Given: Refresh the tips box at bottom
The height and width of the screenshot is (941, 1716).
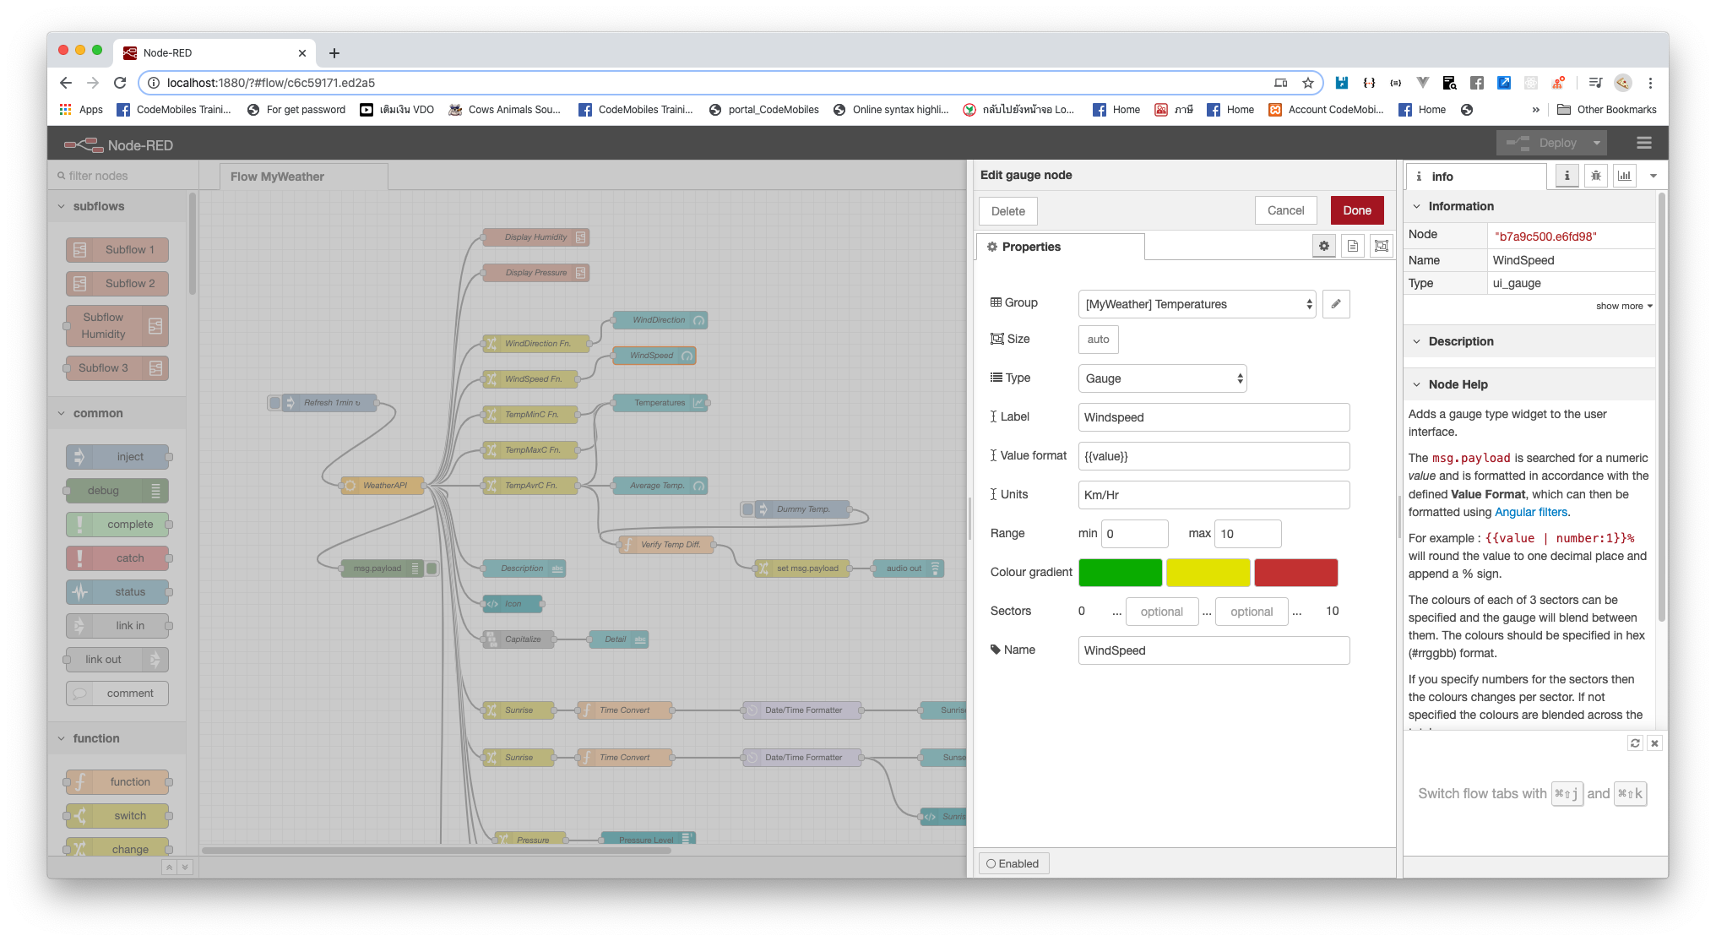Looking at the screenshot, I should (1635, 743).
